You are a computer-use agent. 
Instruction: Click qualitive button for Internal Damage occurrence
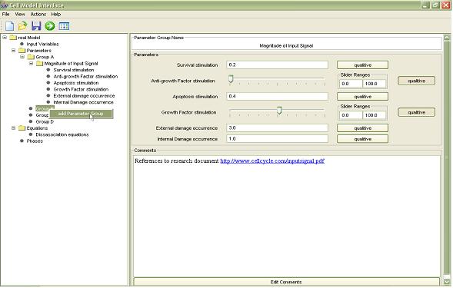(x=362, y=139)
